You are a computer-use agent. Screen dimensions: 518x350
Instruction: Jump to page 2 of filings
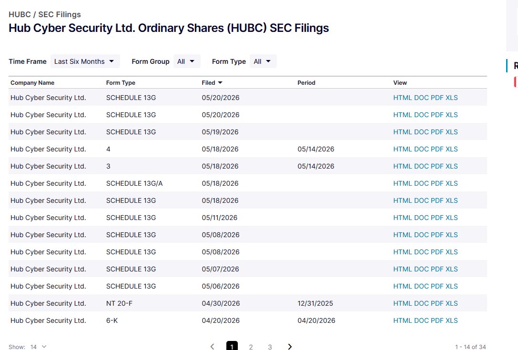click(251, 347)
